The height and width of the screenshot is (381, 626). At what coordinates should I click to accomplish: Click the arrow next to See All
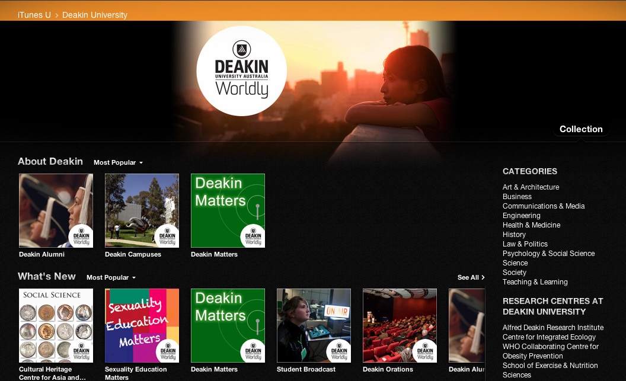[483, 277]
